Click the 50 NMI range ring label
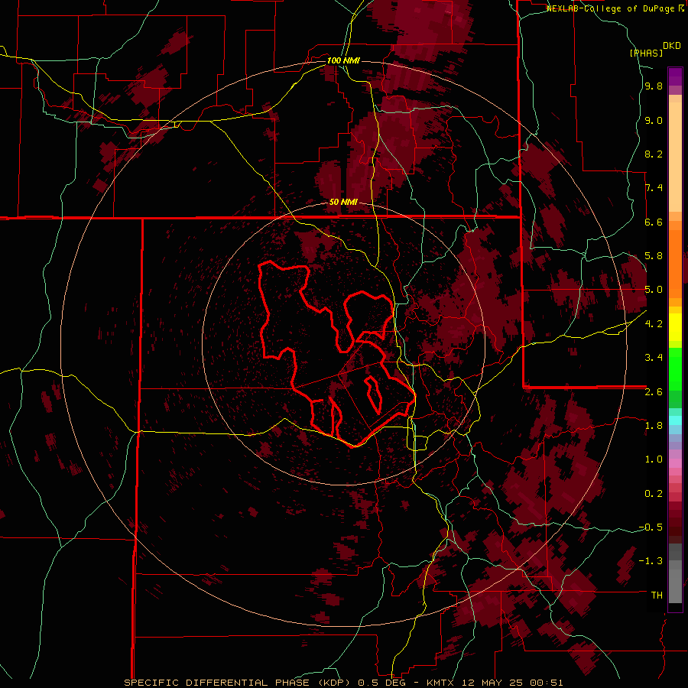Screen dimensions: 688x688 tap(343, 203)
